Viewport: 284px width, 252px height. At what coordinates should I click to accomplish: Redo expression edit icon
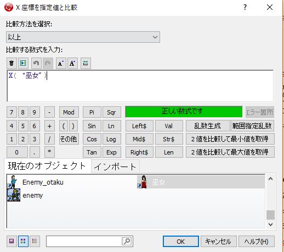pos(48,63)
